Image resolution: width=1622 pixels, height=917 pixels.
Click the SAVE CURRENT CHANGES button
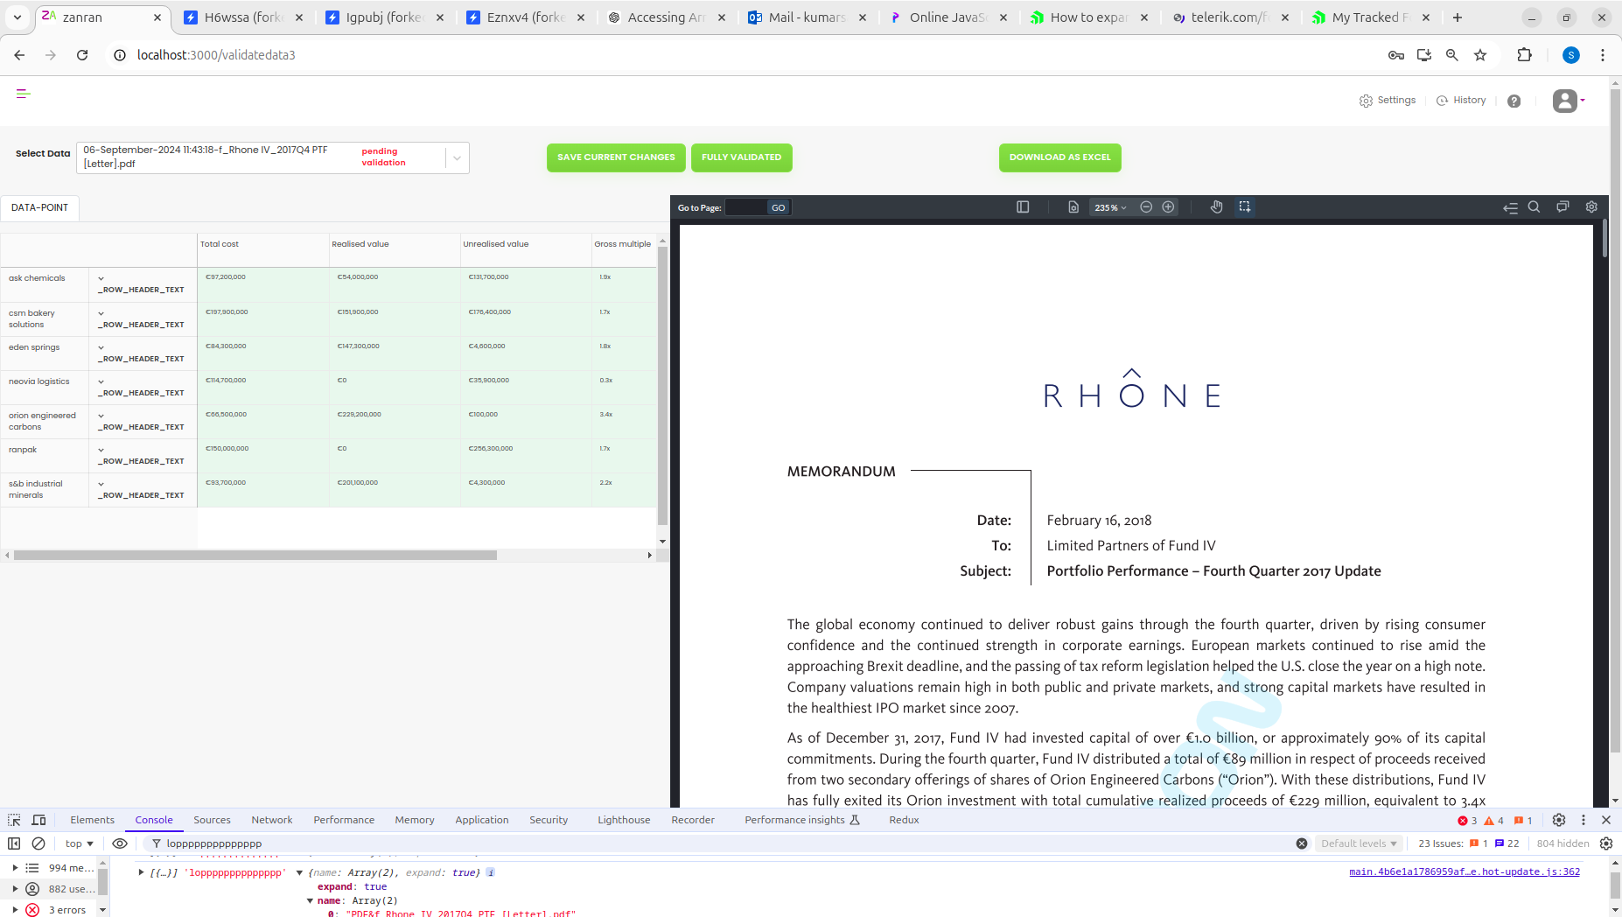(x=616, y=157)
